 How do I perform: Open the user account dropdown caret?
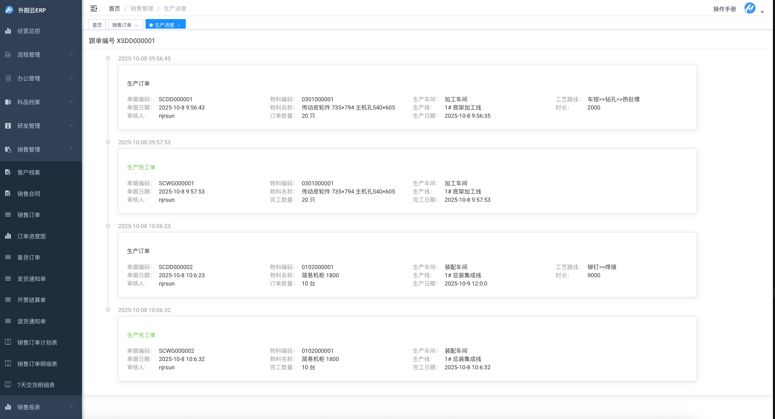coord(762,12)
